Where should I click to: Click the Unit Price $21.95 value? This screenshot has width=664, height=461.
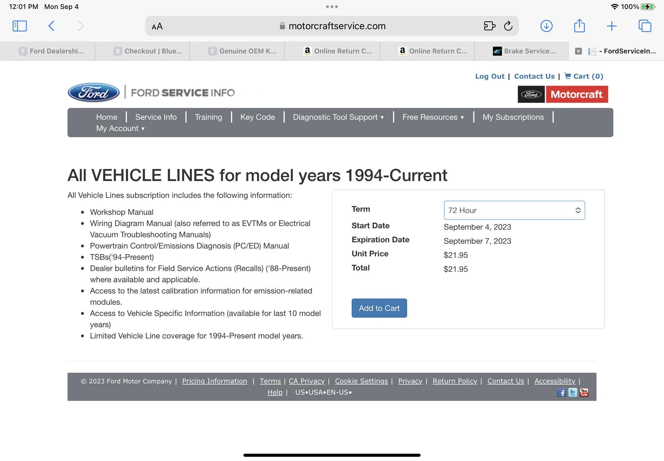tap(456, 255)
